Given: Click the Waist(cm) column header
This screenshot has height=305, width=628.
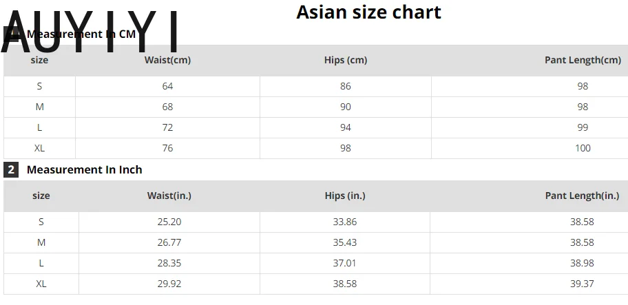Looking at the screenshot, I should point(167,61).
